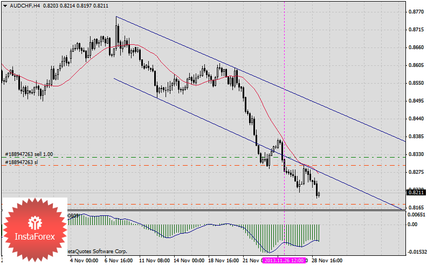427x265 pixels.
Task: Click the oscillator -0.01530 scale label
Action: [416, 252]
